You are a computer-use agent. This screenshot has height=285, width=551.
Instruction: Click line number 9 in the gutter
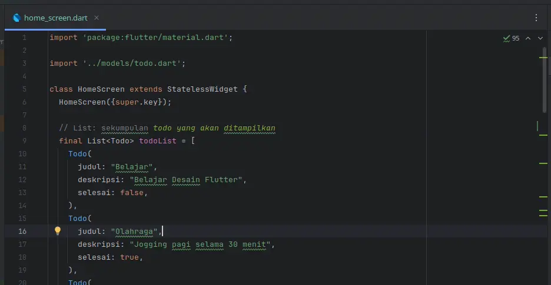click(24, 141)
